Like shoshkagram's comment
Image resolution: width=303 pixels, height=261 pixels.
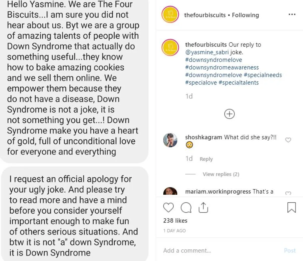click(288, 140)
